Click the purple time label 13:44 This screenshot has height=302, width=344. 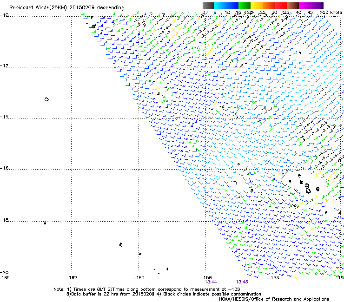[211, 282]
